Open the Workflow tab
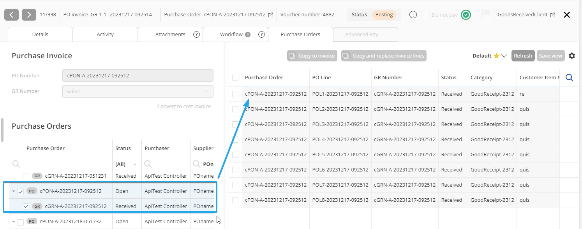Viewport: 582px width, 229px height. click(x=231, y=34)
